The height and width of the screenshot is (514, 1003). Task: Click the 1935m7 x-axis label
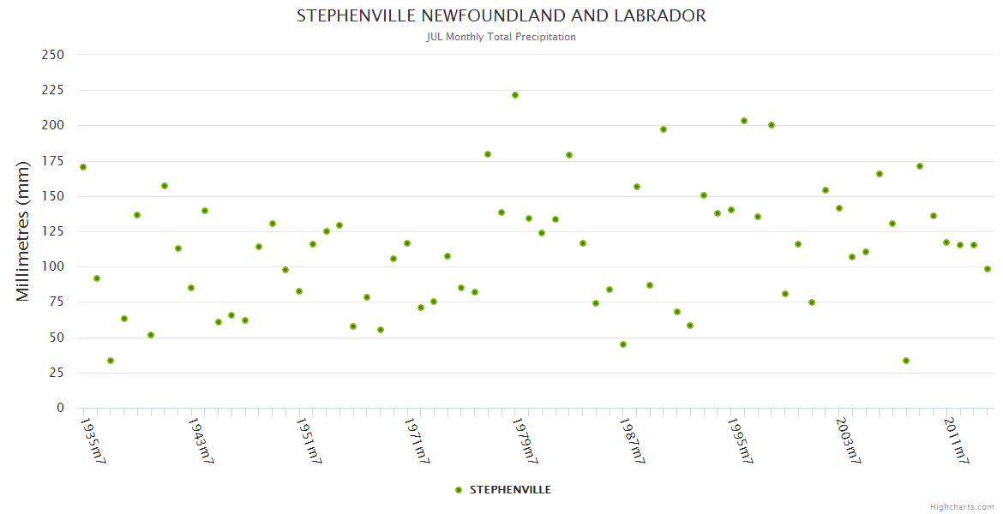tap(93, 440)
